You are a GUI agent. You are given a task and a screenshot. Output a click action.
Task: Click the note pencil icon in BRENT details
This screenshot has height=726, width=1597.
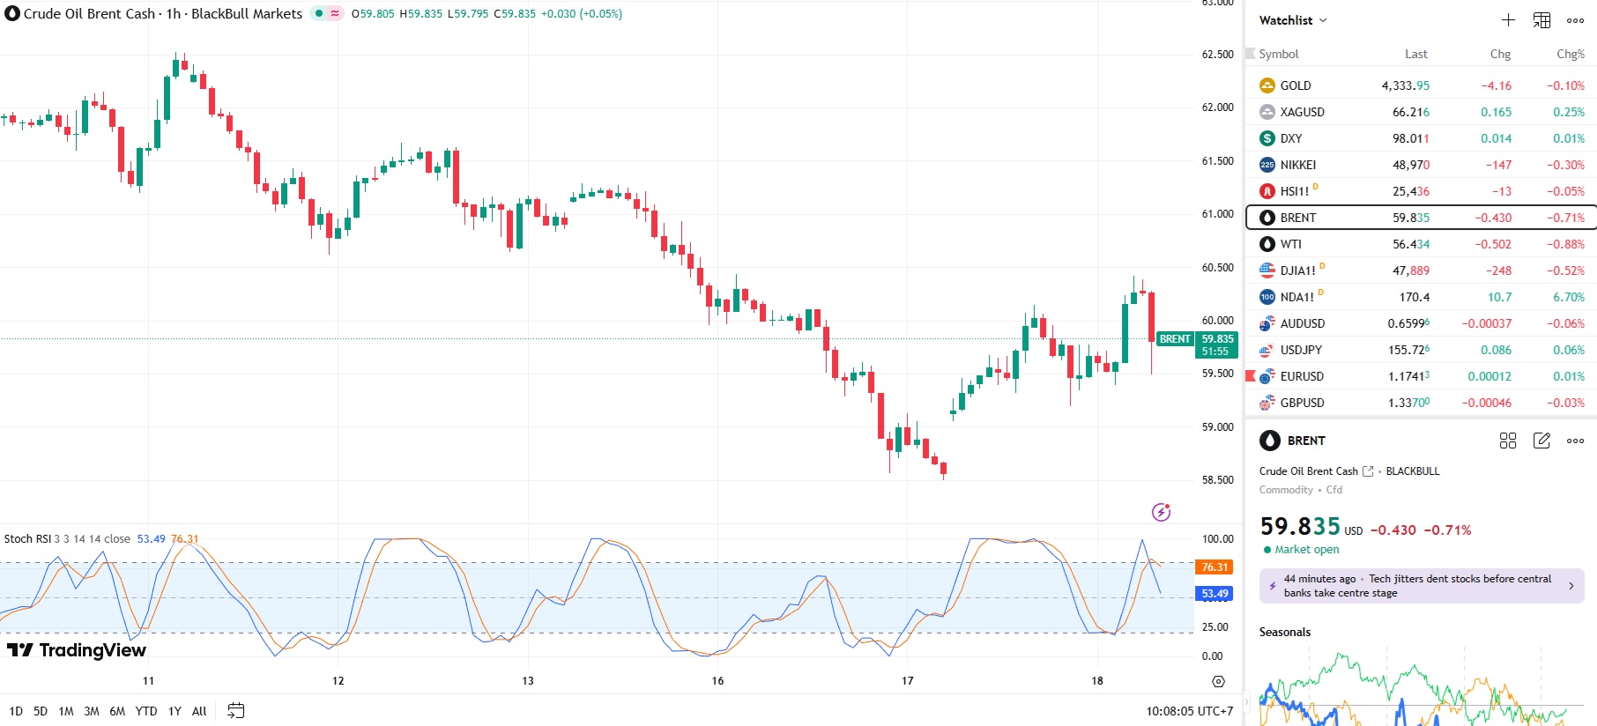point(1541,441)
